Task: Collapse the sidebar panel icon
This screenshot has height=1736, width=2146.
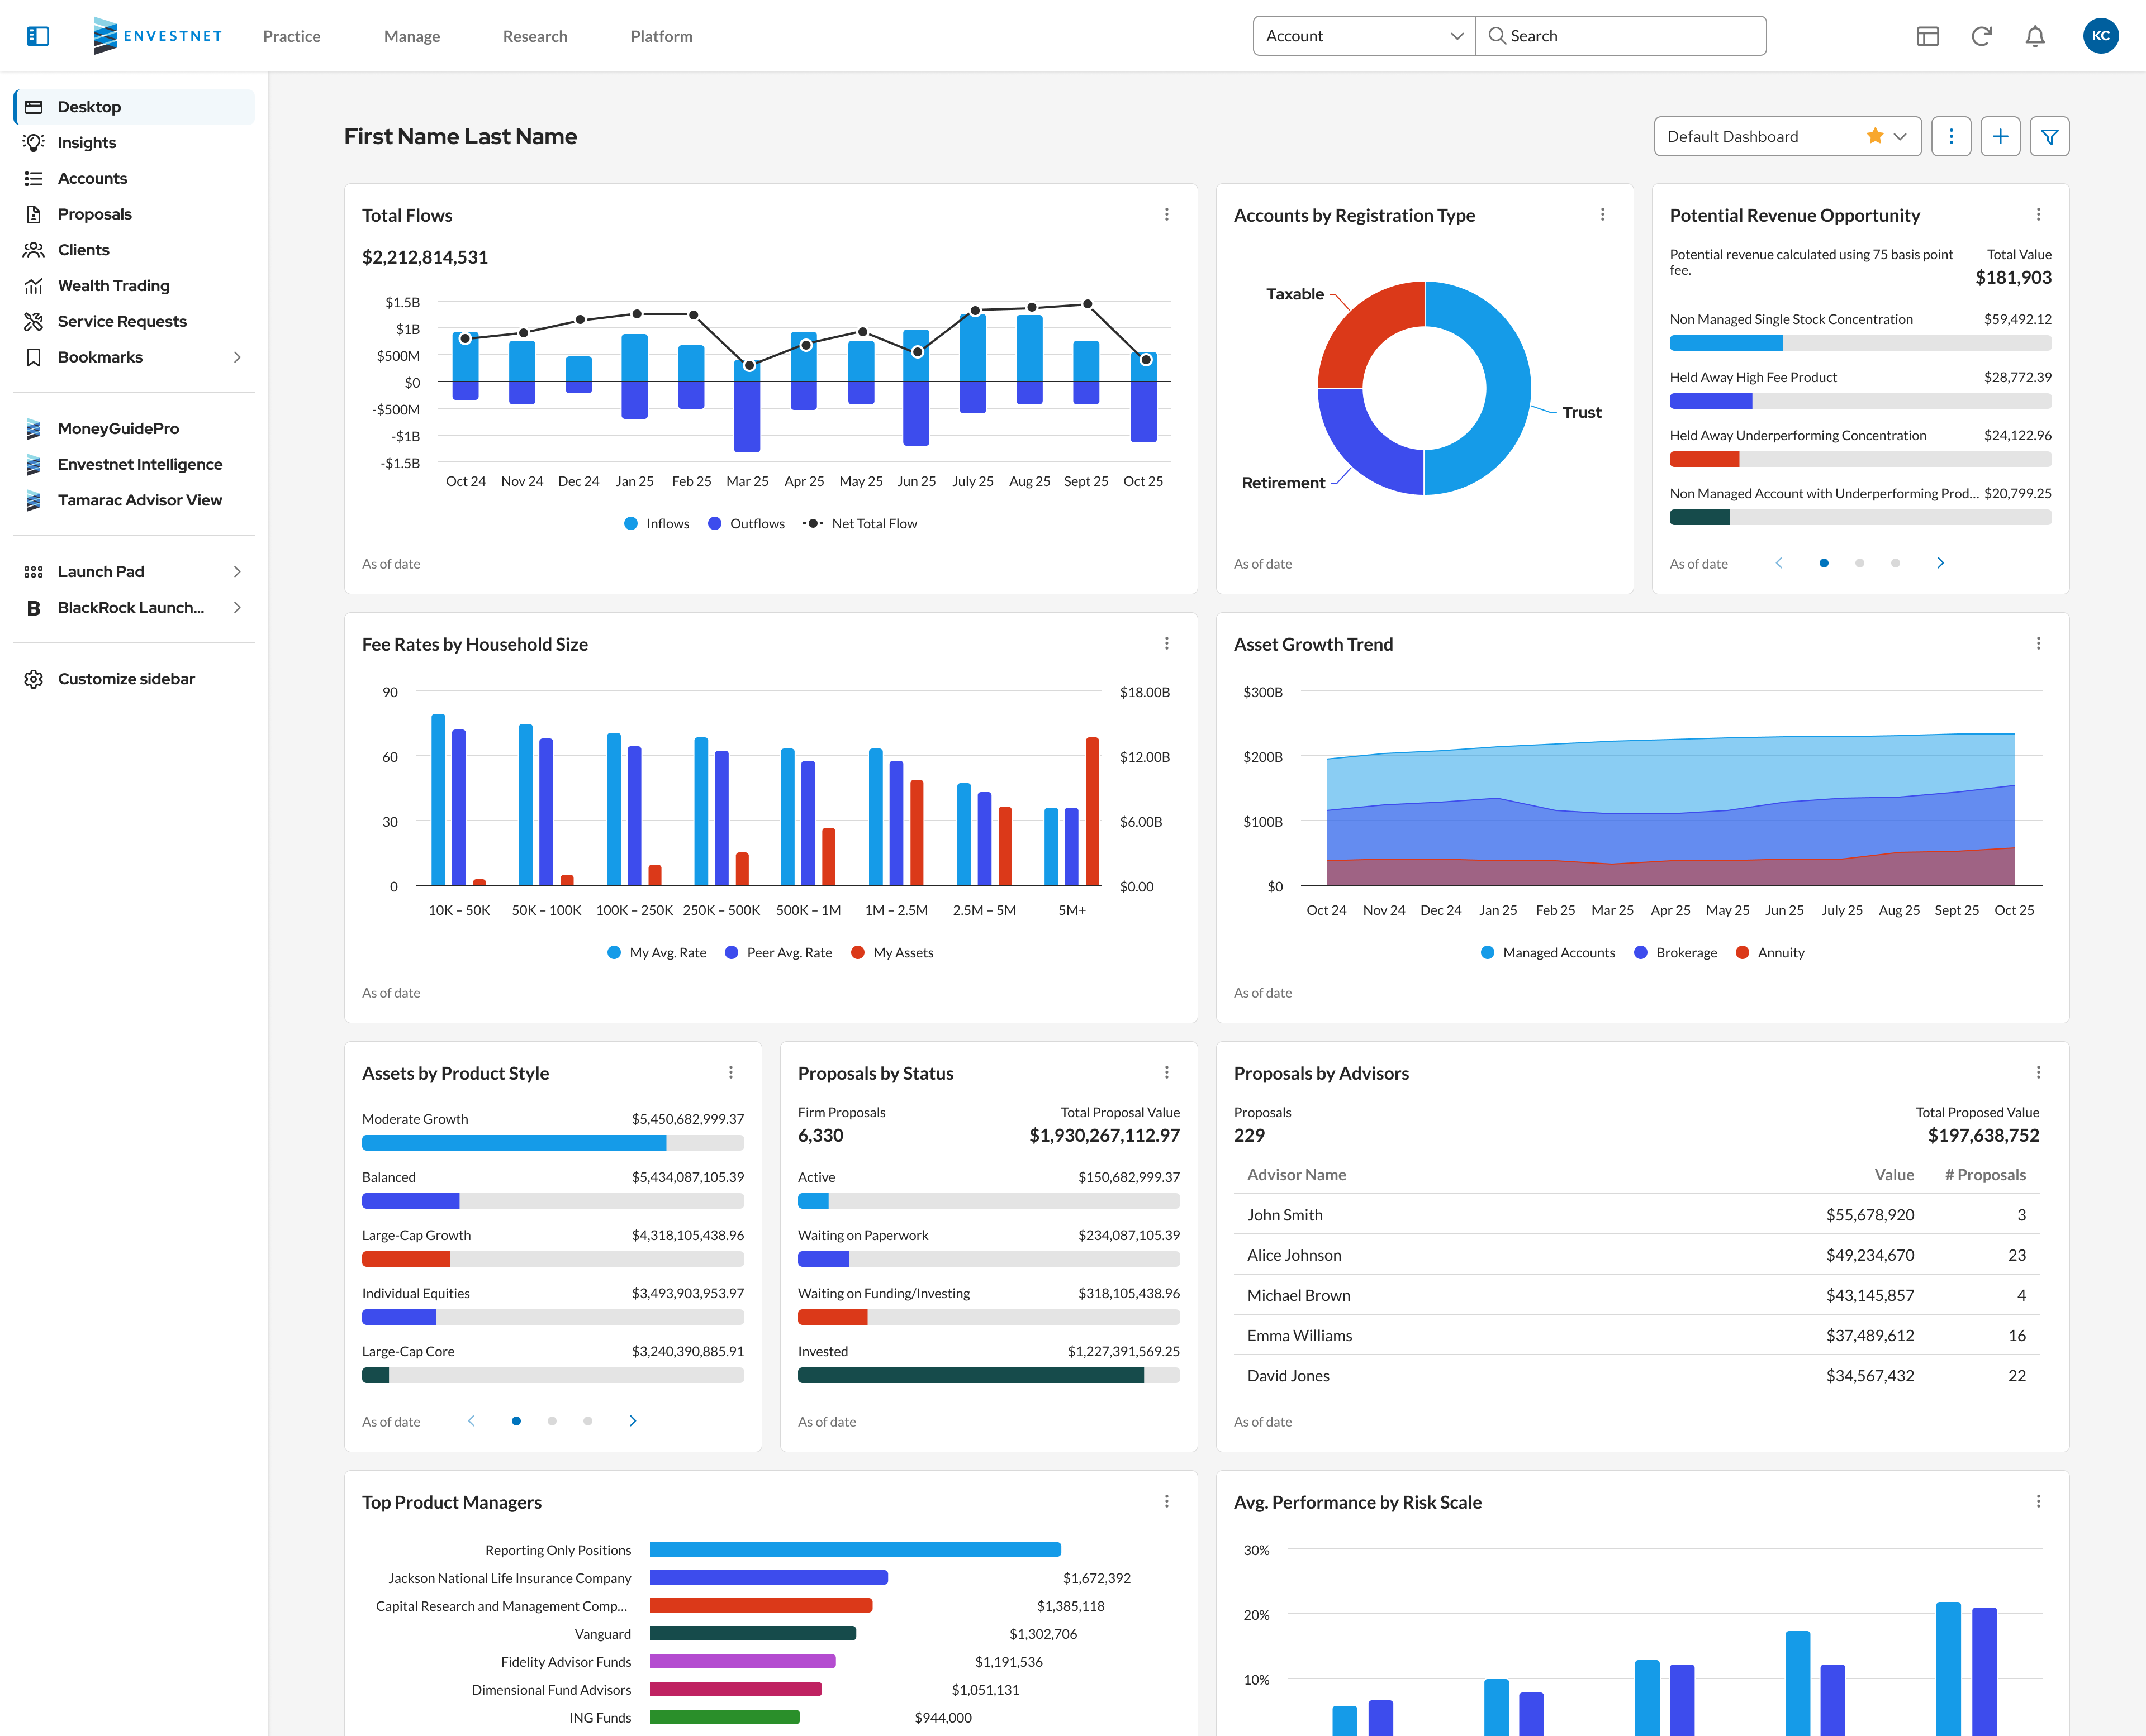Action: click(37, 36)
